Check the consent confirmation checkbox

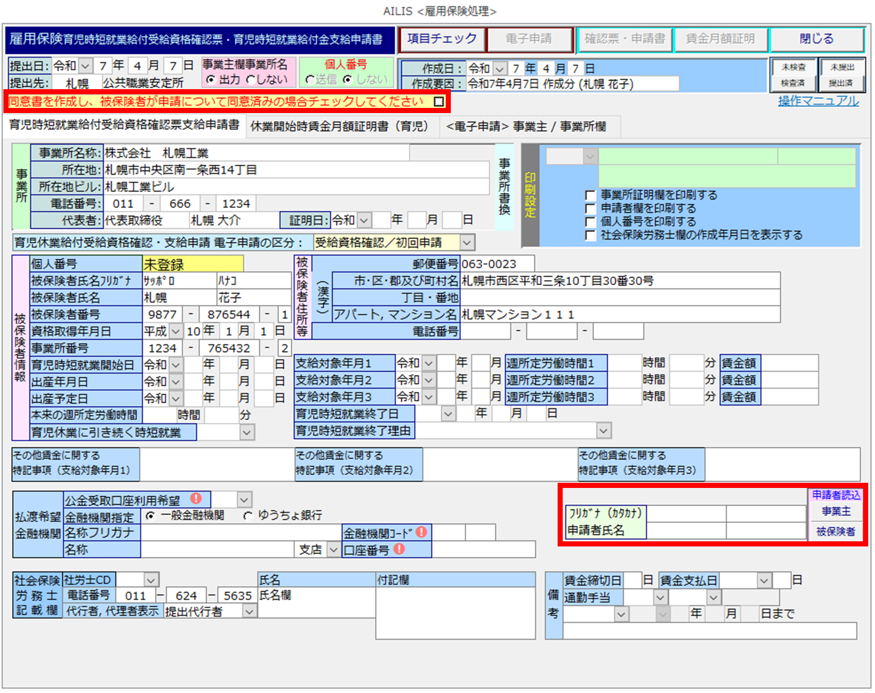[438, 102]
